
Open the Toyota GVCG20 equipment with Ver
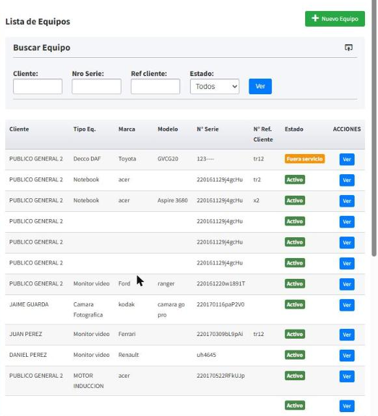[347, 159]
